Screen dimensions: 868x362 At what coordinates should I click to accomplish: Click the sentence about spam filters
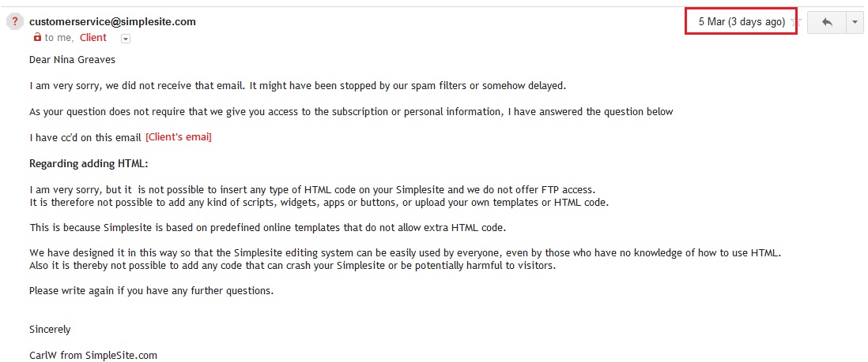297,85
